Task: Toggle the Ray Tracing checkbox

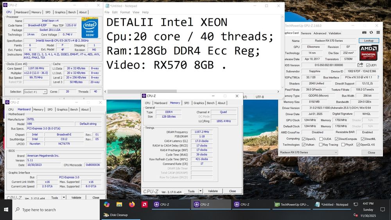Action: click(321, 145)
